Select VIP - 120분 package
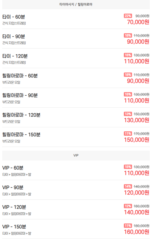The image size is (152, 239). point(76,210)
